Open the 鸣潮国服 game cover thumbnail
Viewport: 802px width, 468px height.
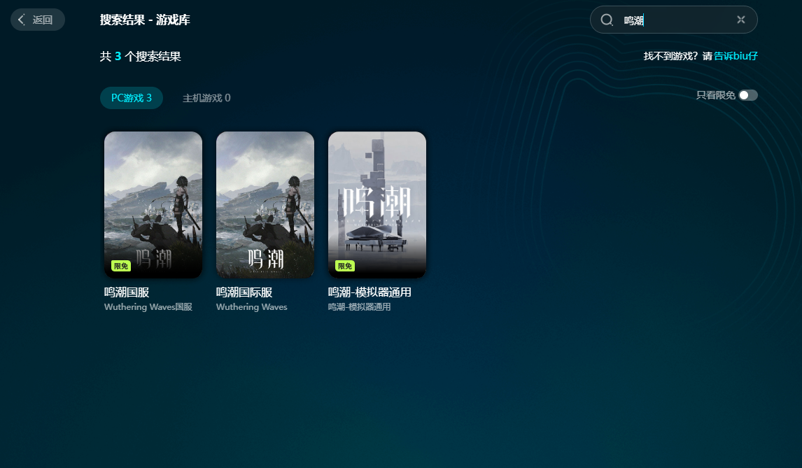(153, 205)
